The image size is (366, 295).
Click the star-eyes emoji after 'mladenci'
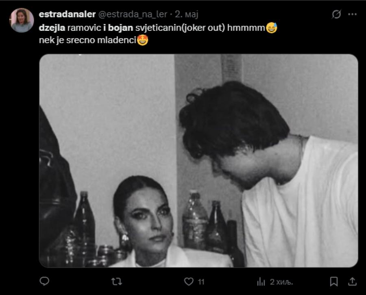pos(143,41)
